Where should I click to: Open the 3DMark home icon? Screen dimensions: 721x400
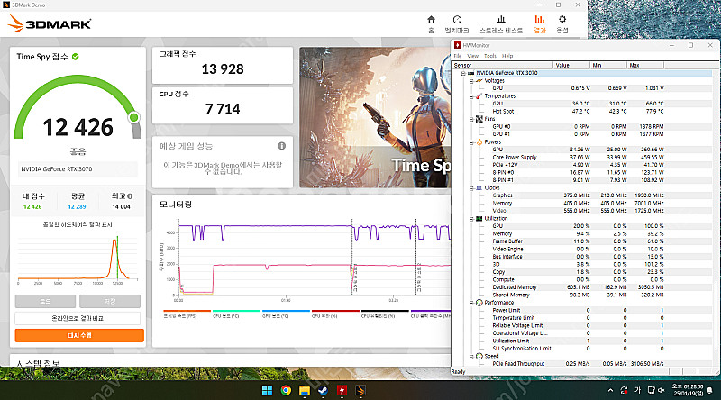tap(431, 19)
